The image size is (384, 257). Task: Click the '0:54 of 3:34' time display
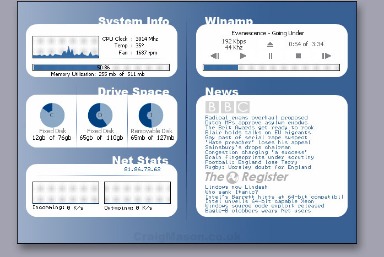306,44
